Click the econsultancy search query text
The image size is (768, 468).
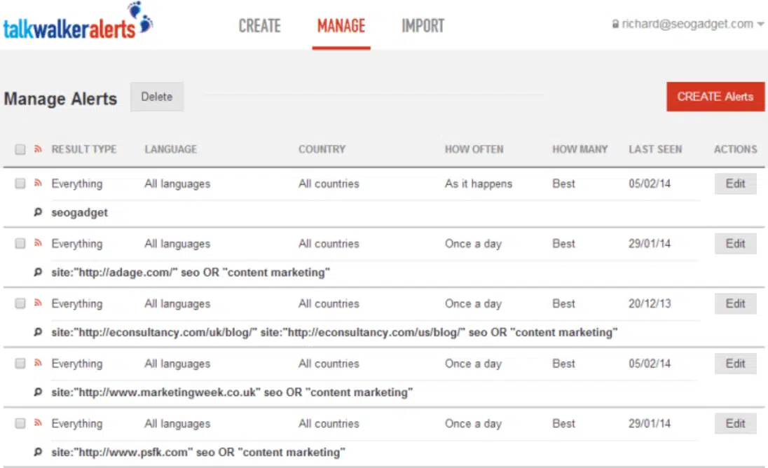334,333
